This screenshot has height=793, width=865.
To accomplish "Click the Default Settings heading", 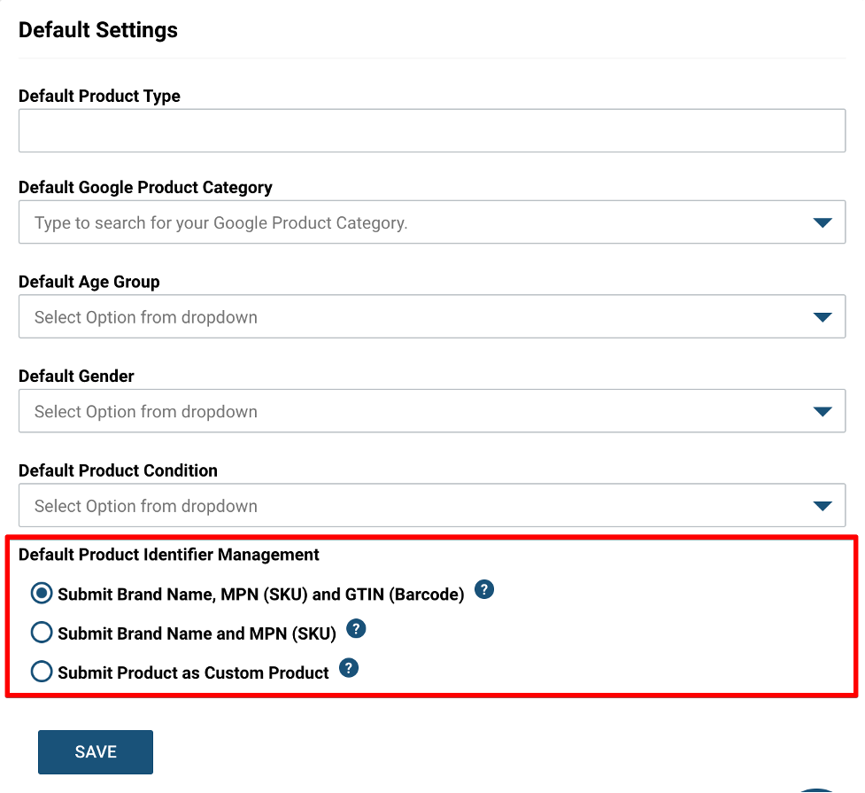I will (98, 30).
